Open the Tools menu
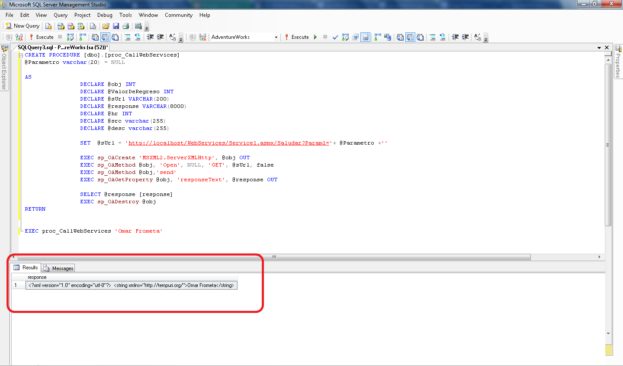 [x=125, y=15]
